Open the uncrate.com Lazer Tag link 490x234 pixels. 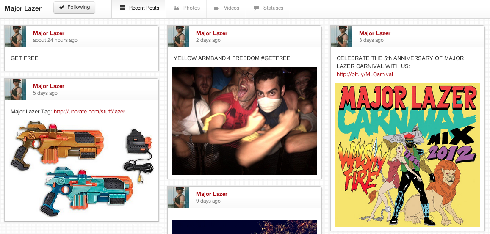[91, 112]
